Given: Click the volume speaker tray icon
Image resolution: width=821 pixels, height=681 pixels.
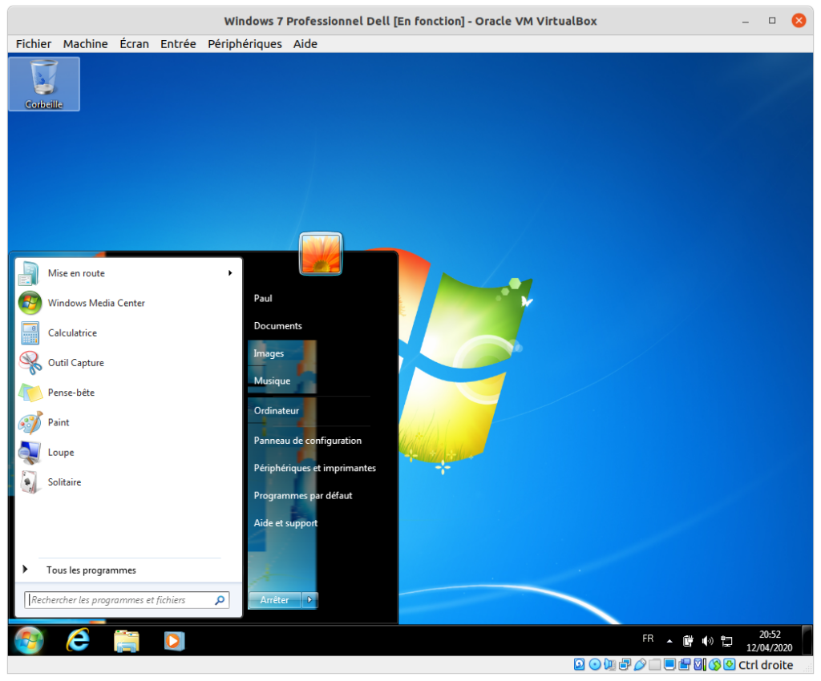Looking at the screenshot, I should pyautogui.click(x=707, y=641).
